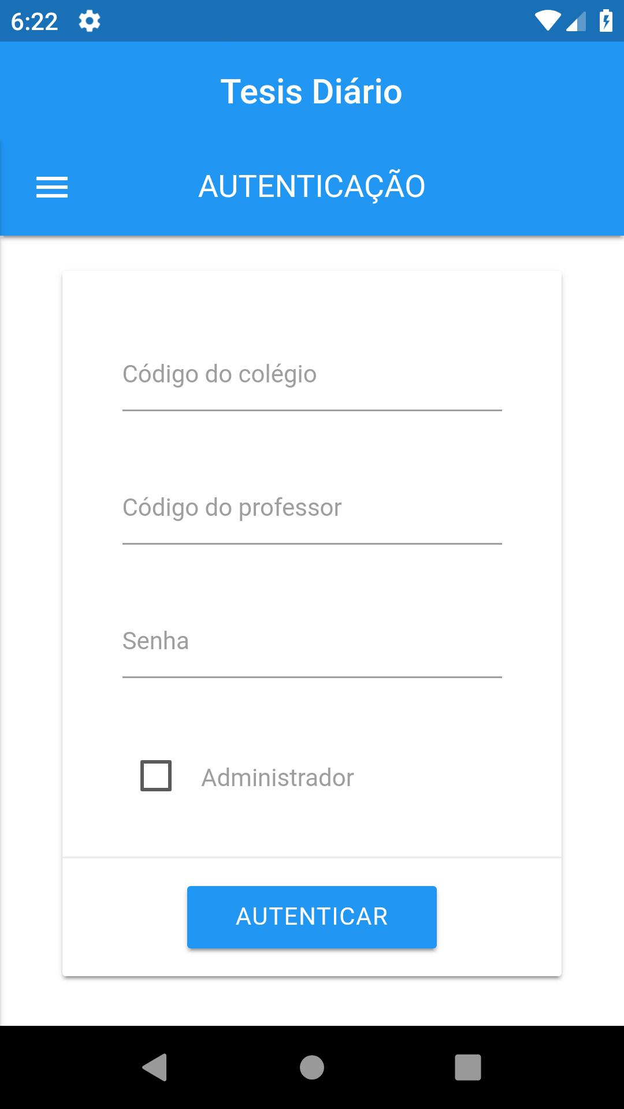Tap the battery charging icon
The height and width of the screenshot is (1109, 624).
click(x=606, y=21)
